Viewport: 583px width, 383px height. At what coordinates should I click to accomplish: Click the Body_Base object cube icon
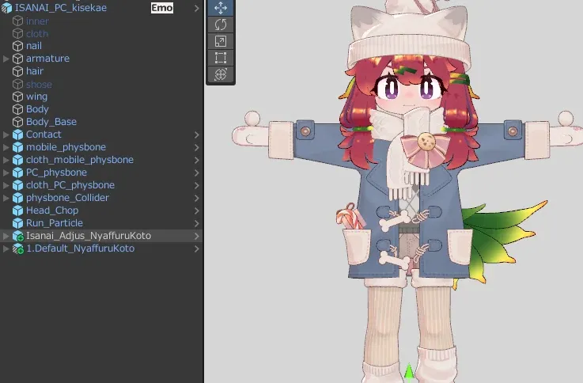pyautogui.click(x=18, y=122)
